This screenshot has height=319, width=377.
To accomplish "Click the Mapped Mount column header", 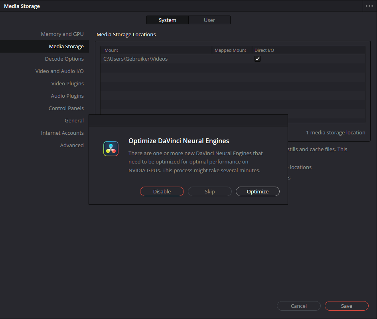I will coord(232,50).
